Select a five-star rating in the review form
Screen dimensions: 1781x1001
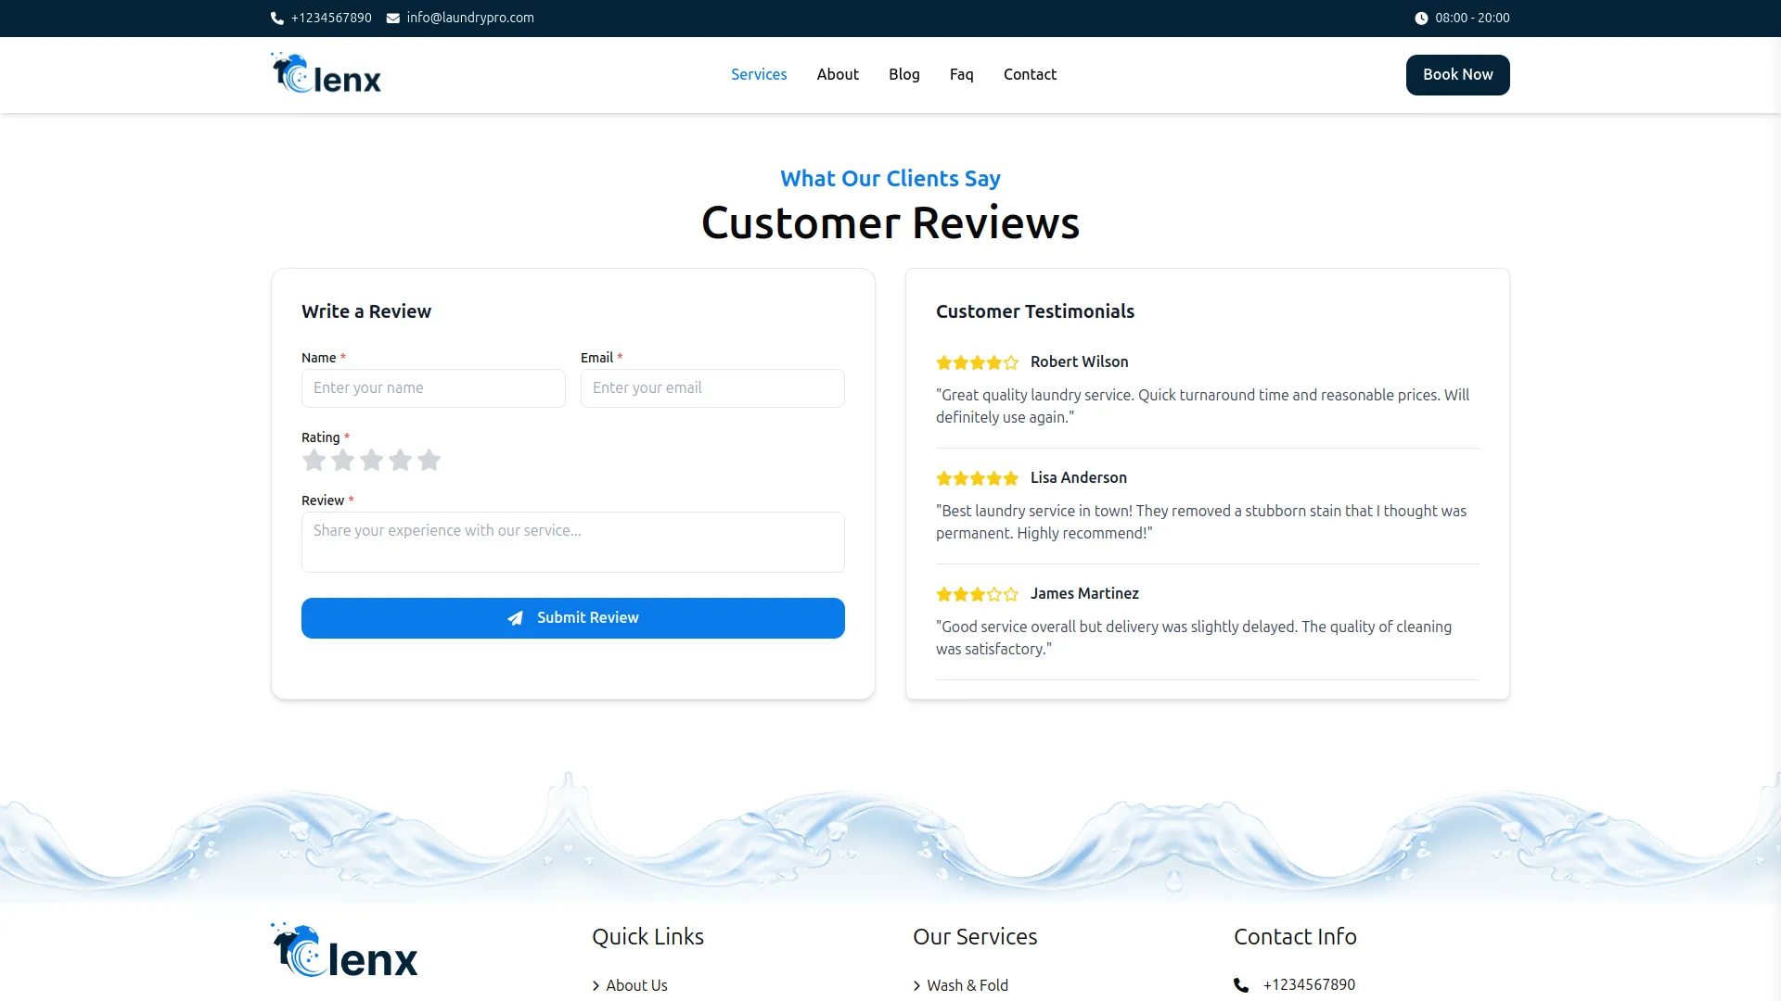(x=429, y=460)
